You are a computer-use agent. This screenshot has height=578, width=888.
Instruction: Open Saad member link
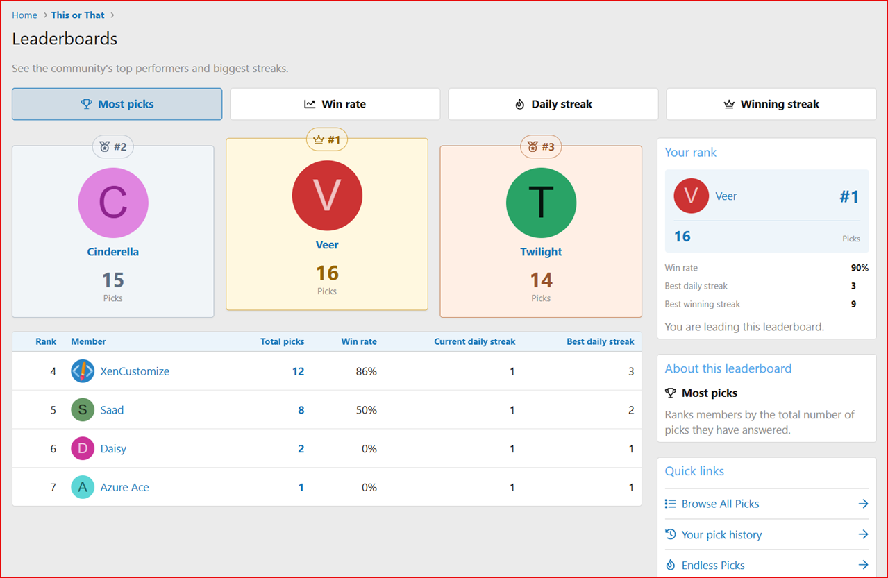[x=112, y=410]
